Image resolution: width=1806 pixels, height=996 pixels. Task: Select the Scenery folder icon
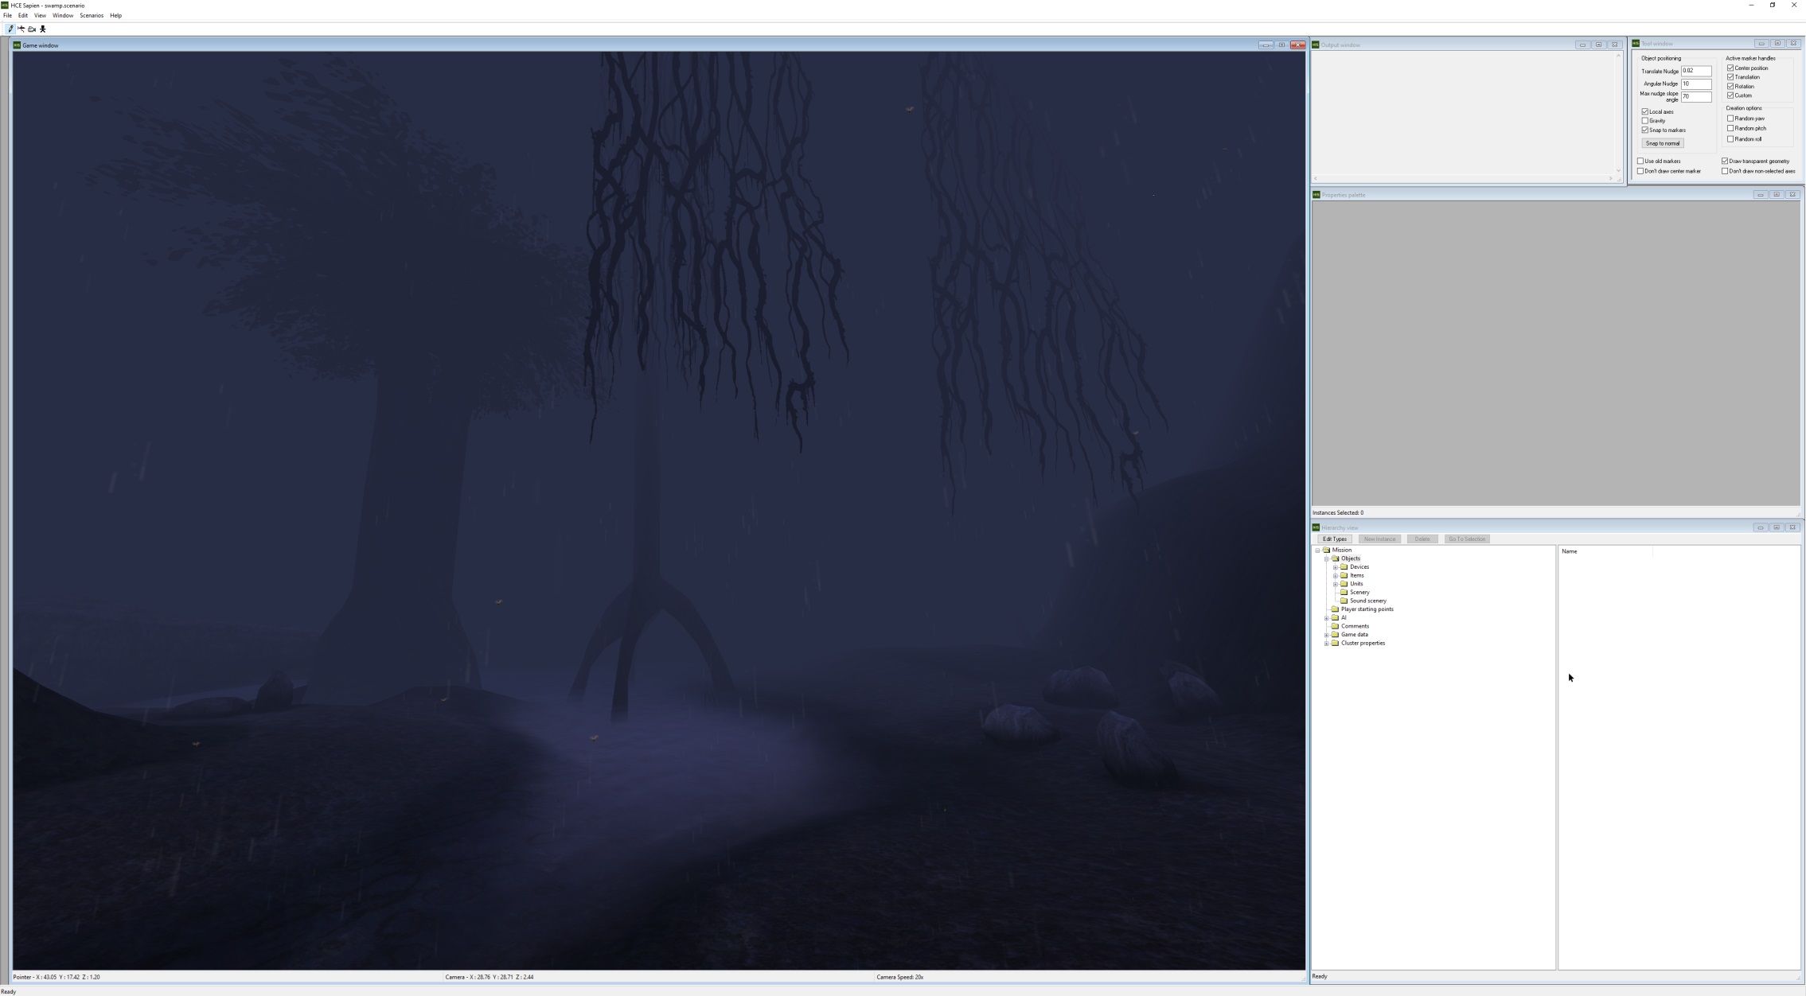1344,592
